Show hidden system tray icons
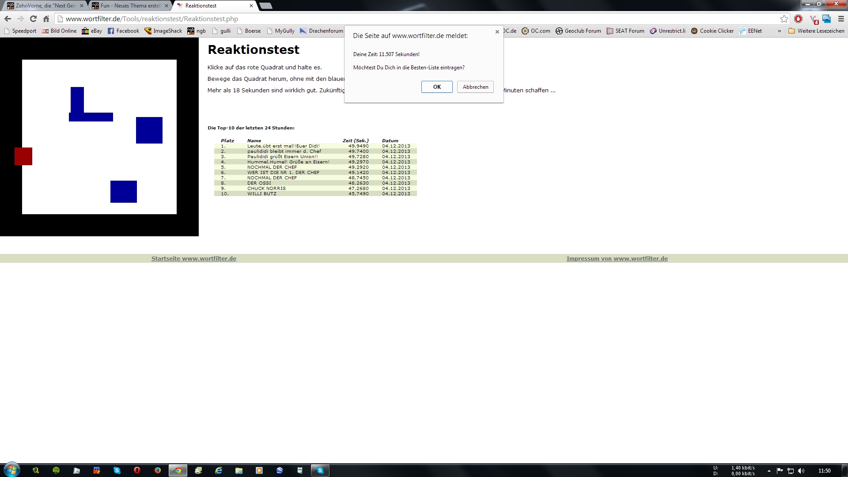The height and width of the screenshot is (477, 848). 769,471
